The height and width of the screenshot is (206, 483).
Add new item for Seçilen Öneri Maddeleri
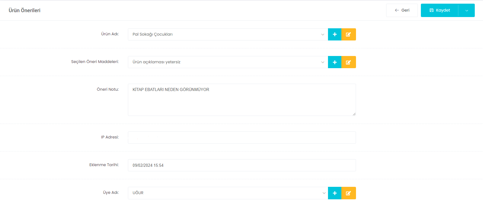[x=335, y=62]
